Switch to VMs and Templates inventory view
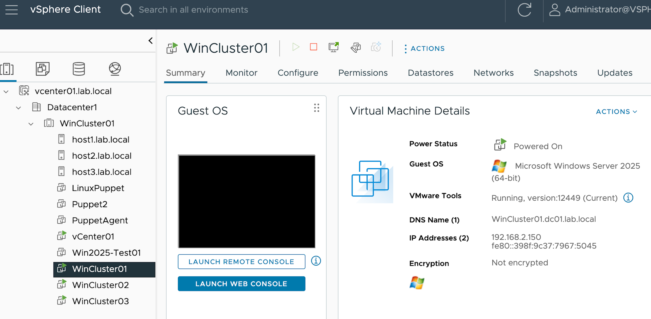 click(x=42, y=69)
